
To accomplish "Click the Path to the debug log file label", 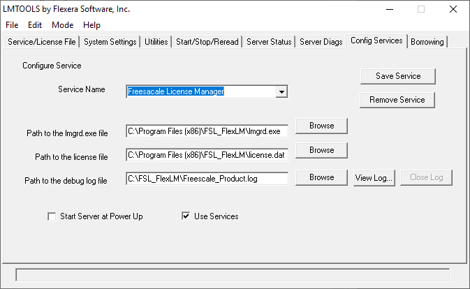I will point(66,181).
